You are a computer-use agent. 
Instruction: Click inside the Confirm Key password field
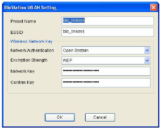(106, 83)
